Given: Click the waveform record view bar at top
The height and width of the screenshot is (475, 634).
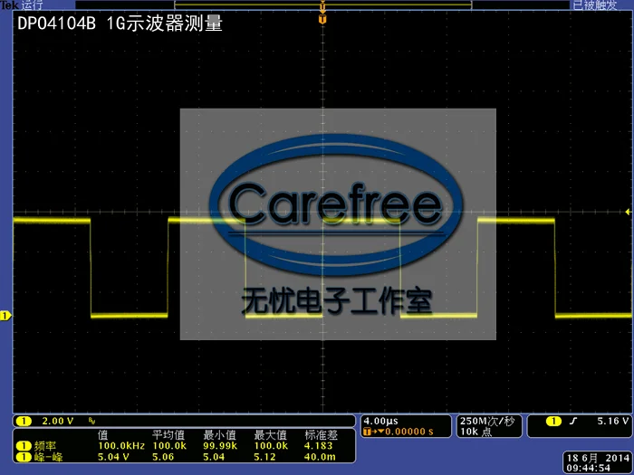Looking at the screenshot, I should pyautogui.click(x=323, y=5).
